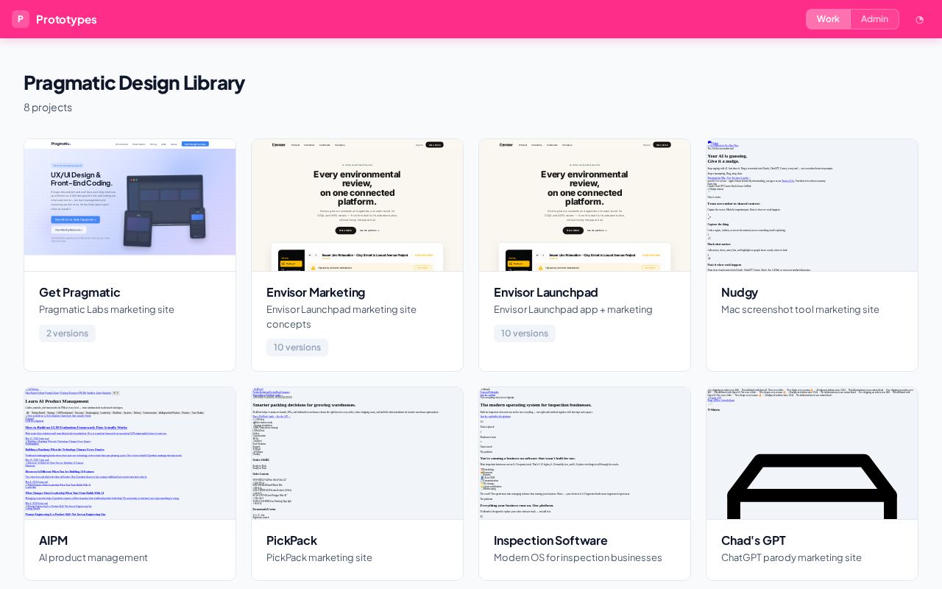Click the AIPM card title
Image resolution: width=942 pixels, height=589 pixels.
click(x=54, y=540)
